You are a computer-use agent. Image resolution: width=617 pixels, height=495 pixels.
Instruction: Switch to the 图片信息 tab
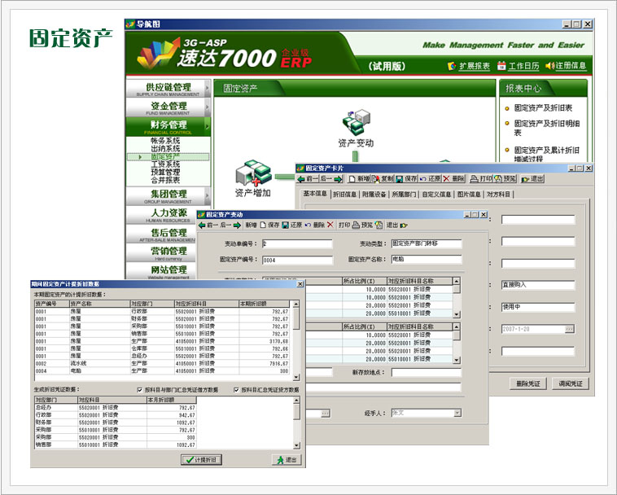[469, 195]
